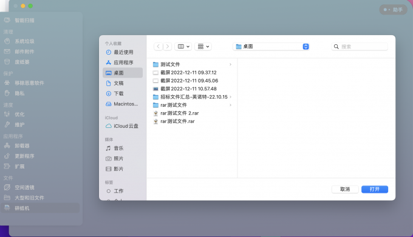Select 应用程序 in dialog sidebar
Image resolution: width=413 pixels, height=237 pixels.
pyautogui.click(x=123, y=62)
